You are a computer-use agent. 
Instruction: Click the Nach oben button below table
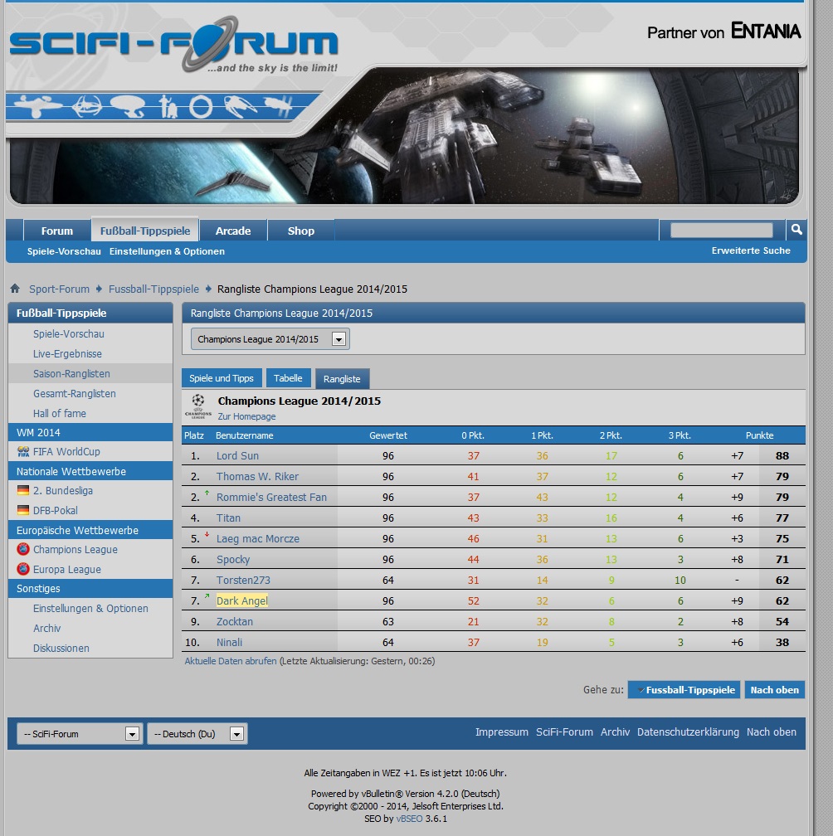click(774, 690)
